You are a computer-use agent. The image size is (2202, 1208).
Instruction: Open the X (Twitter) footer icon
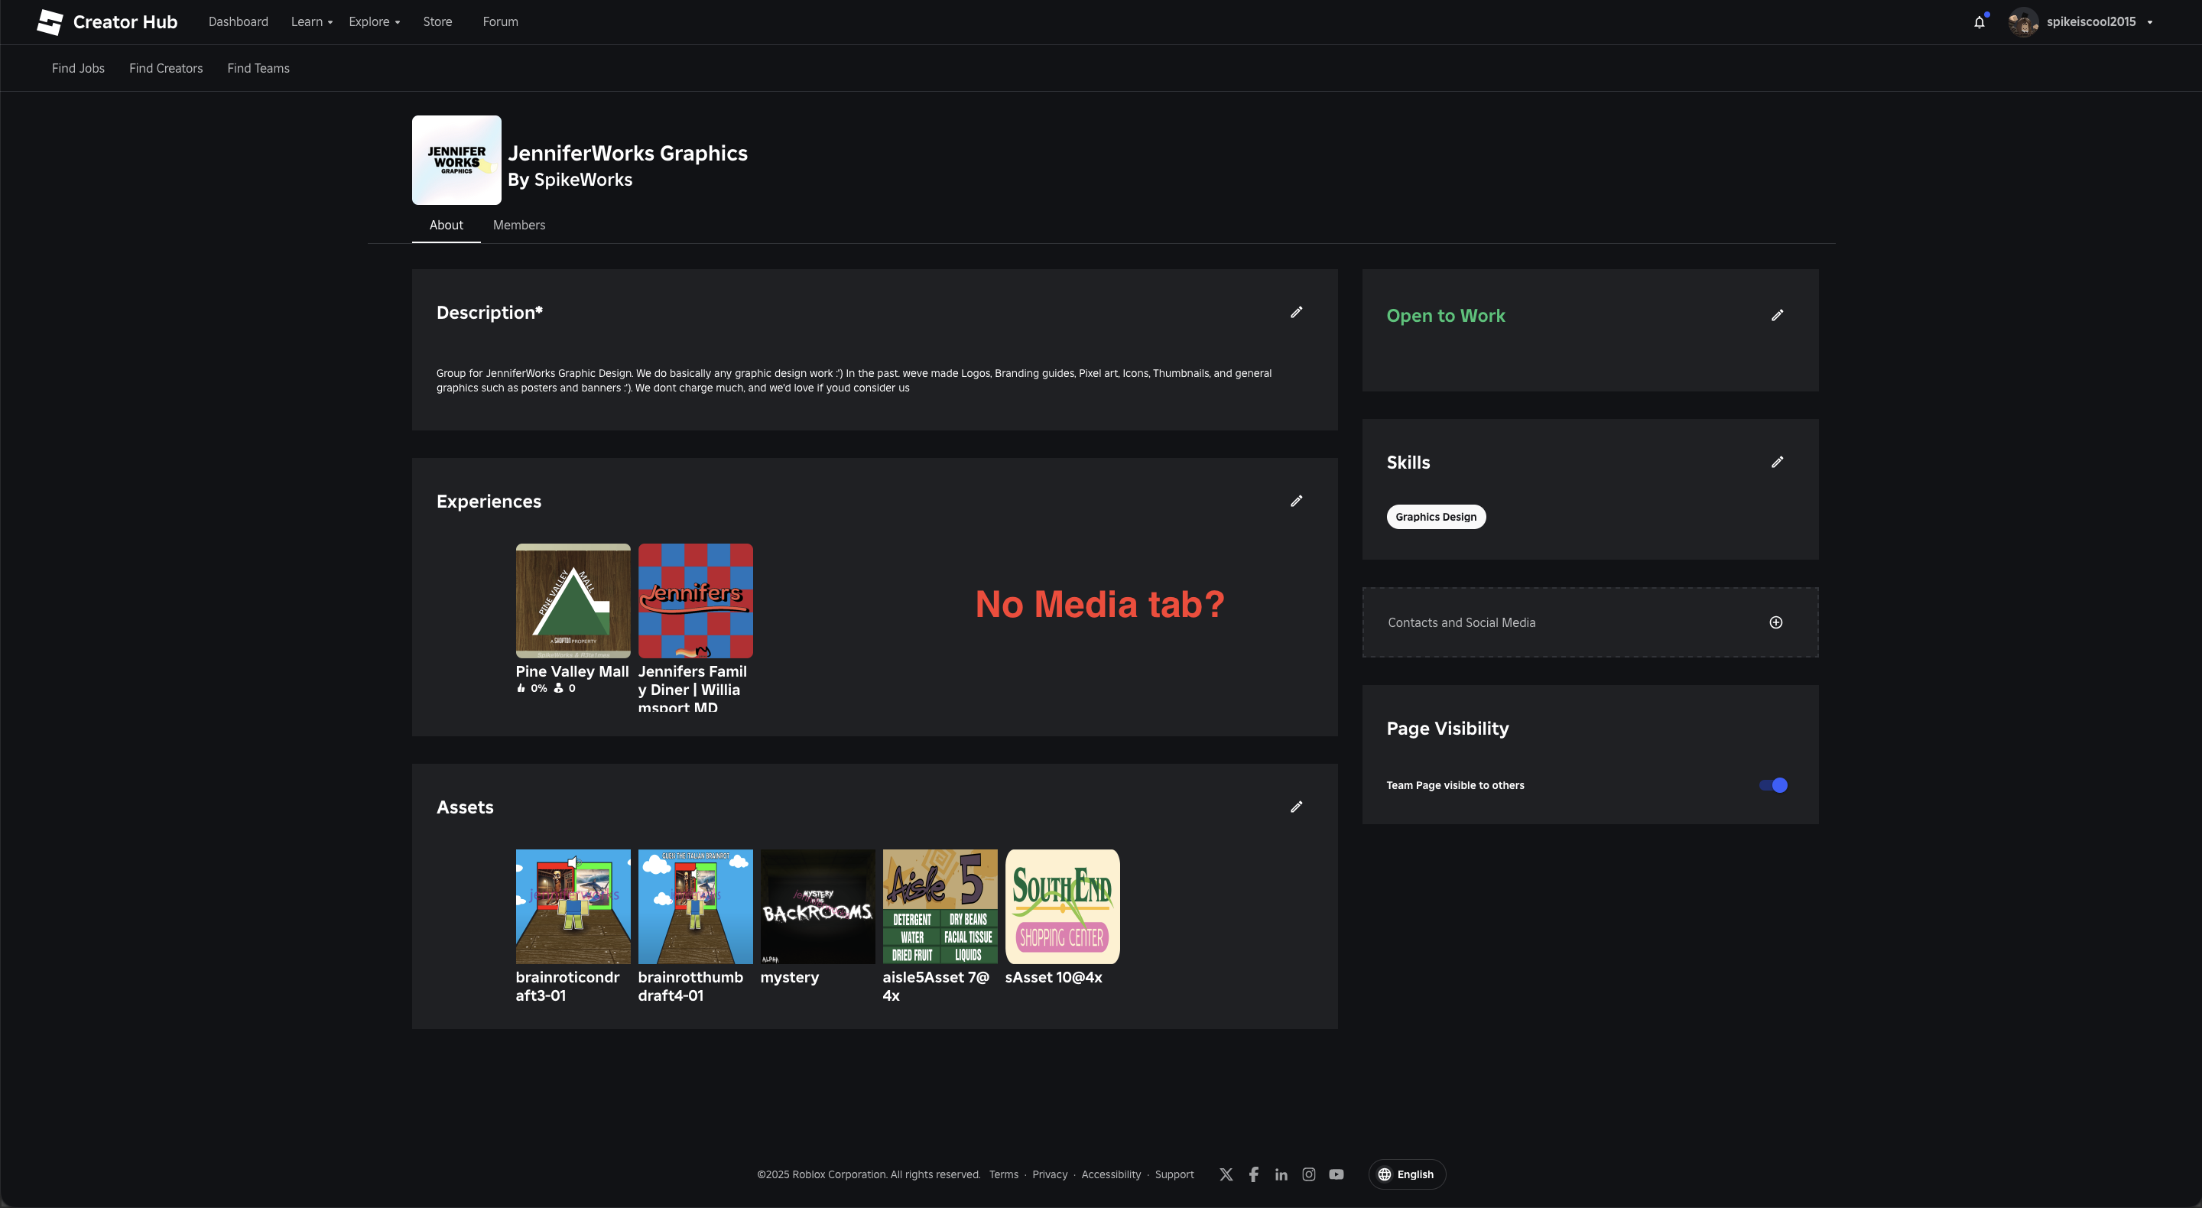(1226, 1174)
